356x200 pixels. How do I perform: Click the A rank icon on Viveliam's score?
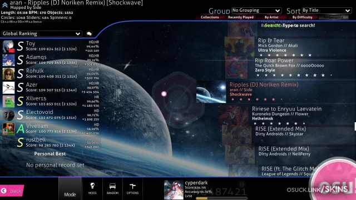pyautogui.click(x=20, y=129)
